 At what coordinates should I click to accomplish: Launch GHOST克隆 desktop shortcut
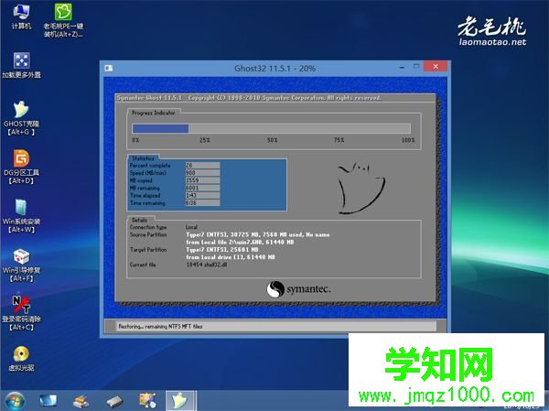tap(21, 118)
